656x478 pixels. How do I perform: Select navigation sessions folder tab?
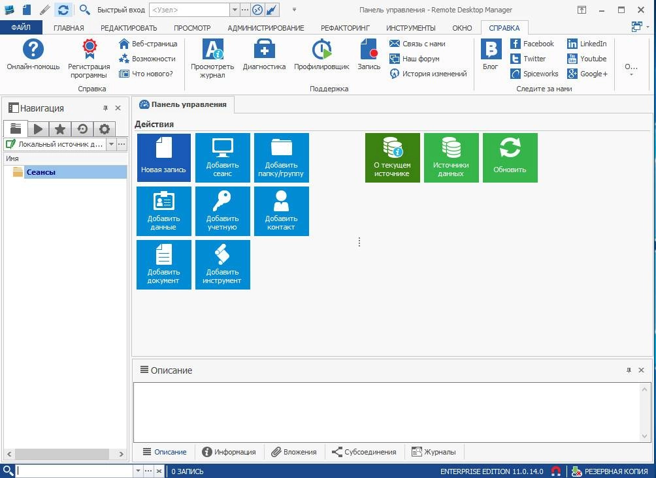16,129
